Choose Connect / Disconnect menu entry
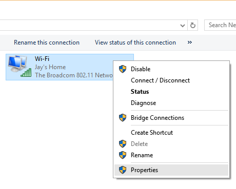Screen dimensions: 236x189 [171, 80]
